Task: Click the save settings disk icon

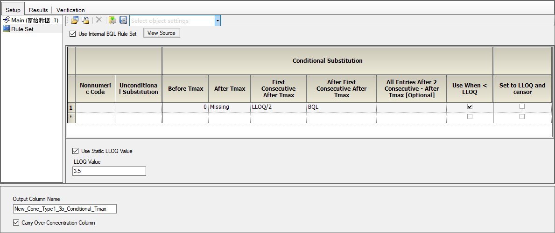Action: 123,20
